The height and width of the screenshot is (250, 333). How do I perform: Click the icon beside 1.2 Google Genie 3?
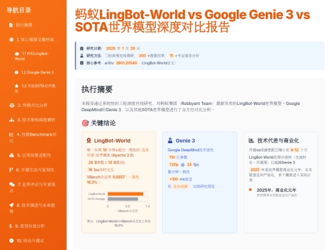pyautogui.click(x=17, y=72)
